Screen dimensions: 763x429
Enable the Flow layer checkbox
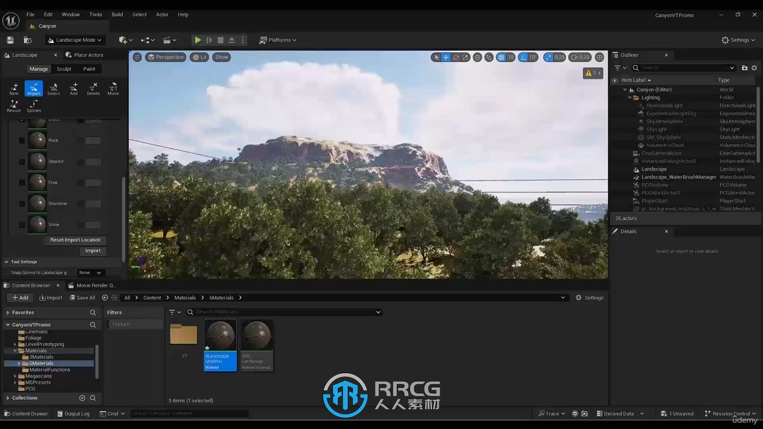(22, 182)
